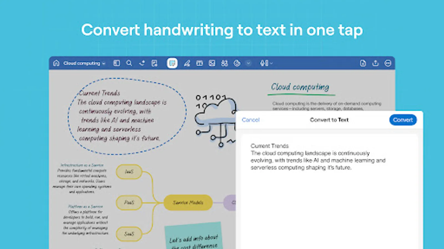Image resolution: width=444 pixels, height=249 pixels.
Task: Select the SaaS mind map node
Action: [129, 234]
